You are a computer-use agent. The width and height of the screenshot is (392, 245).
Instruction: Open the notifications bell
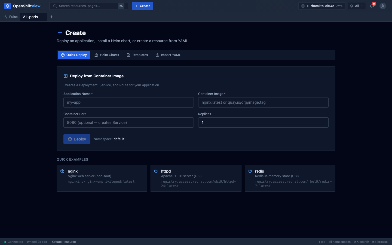pos(372,6)
